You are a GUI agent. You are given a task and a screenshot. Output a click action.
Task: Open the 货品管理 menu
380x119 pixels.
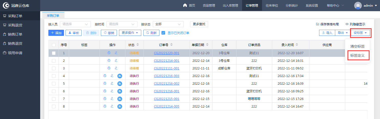click(209, 5)
